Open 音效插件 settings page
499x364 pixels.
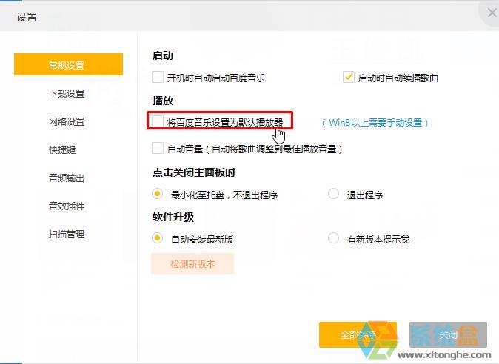[x=67, y=206]
